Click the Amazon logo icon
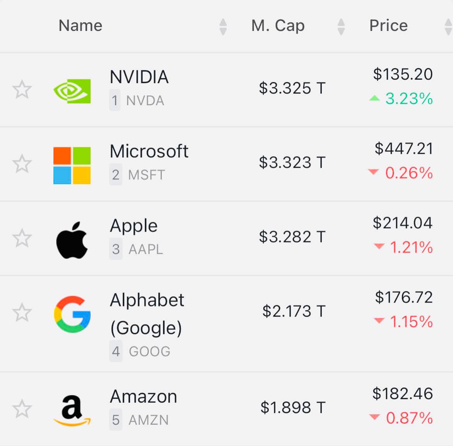The width and height of the screenshot is (453, 446). [72, 410]
